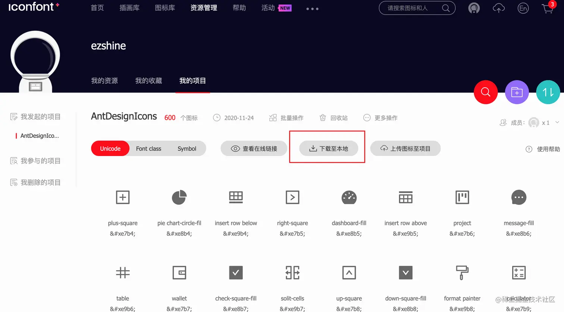Select 我参与的项目 in sidebar

click(35, 161)
